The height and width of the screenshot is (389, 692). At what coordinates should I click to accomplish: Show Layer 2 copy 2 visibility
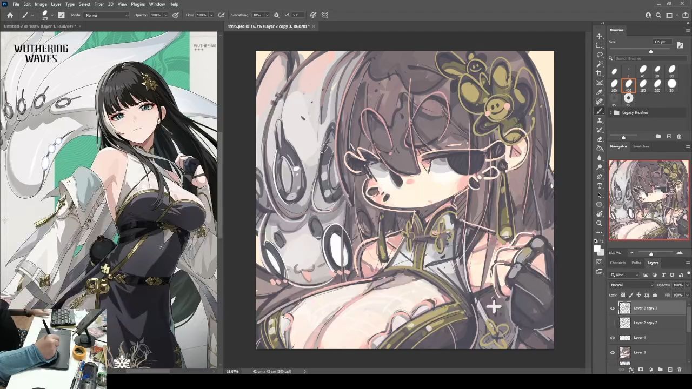(x=613, y=323)
